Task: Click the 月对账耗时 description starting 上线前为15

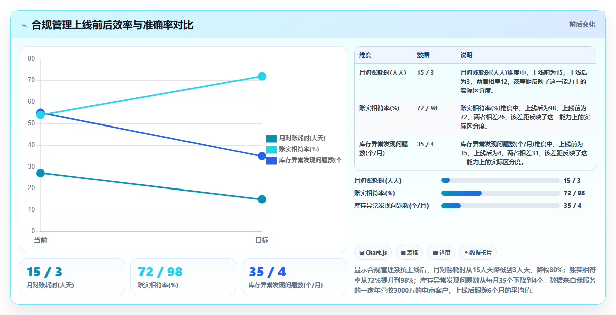Action: click(524, 82)
